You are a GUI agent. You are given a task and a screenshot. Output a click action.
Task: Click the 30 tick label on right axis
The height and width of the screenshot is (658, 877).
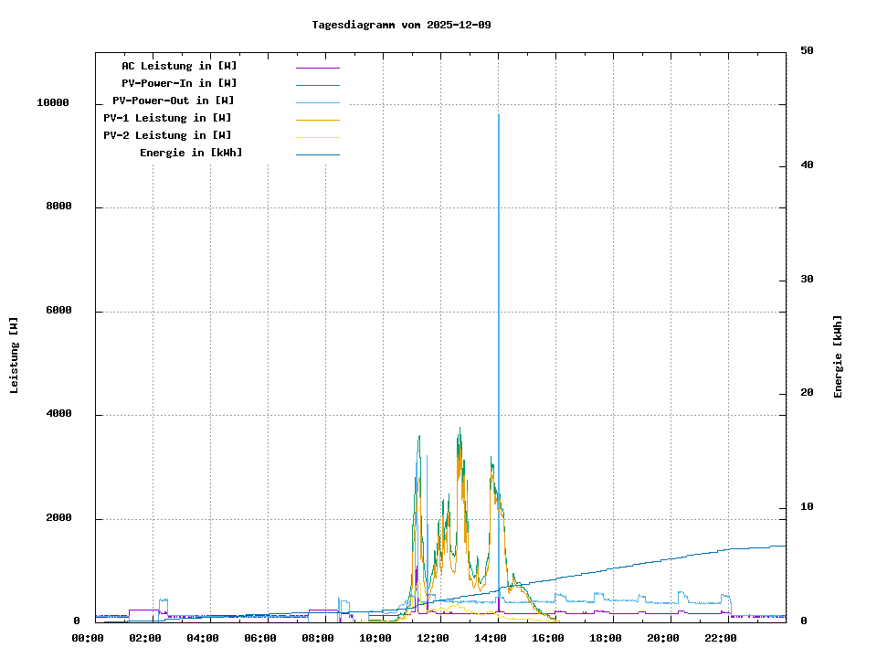click(x=807, y=280)
